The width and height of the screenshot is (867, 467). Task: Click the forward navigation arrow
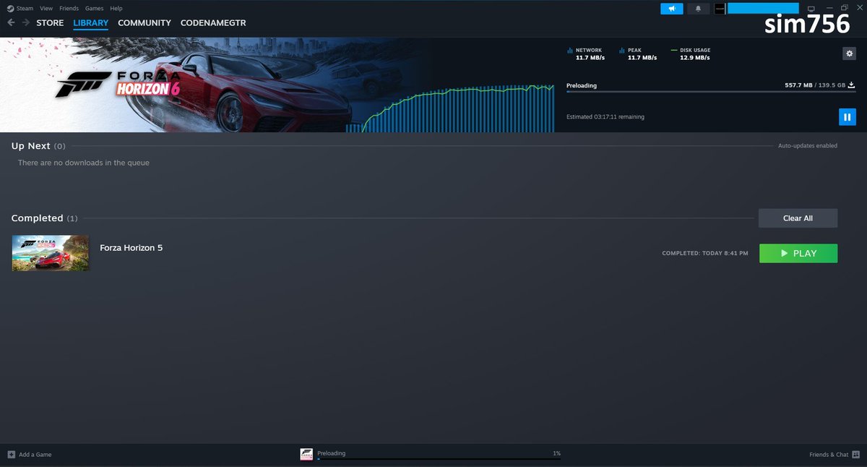point(26,22)
